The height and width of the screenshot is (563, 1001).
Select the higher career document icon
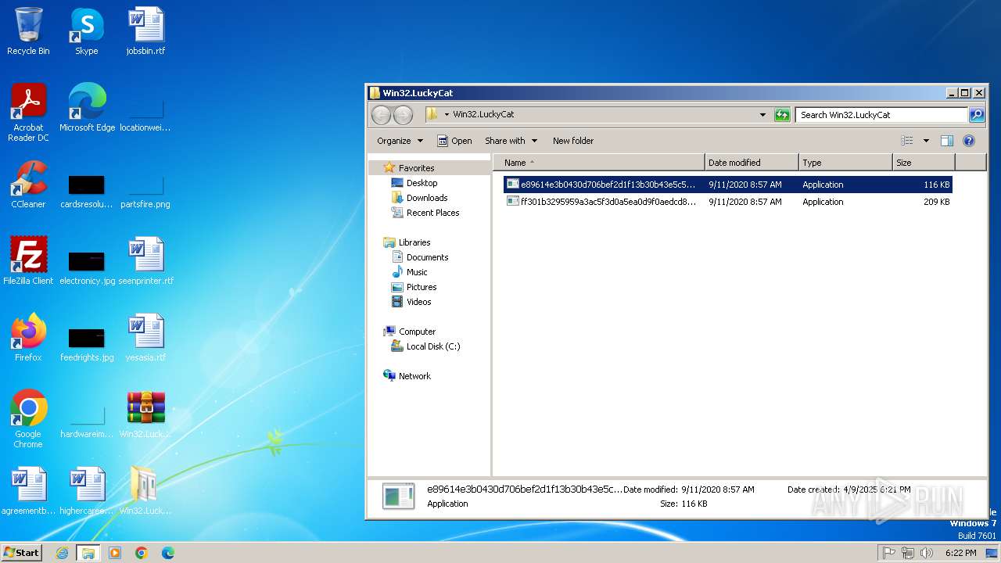coord(87,490)
